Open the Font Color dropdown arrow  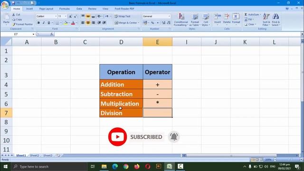coord(76,23)
